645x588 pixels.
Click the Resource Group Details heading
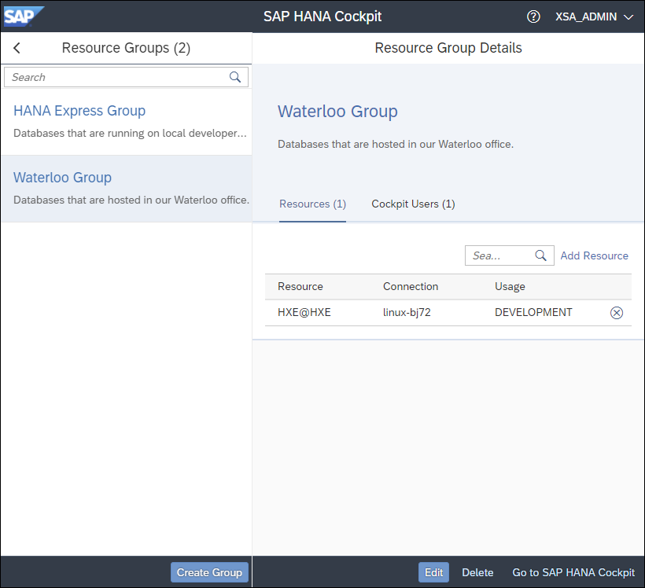pyautogui.click(x=448, y=48)
